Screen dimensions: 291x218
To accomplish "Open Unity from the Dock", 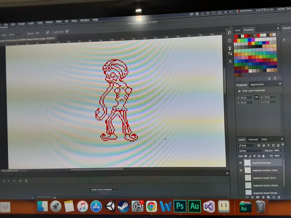I will click(110, 206).
